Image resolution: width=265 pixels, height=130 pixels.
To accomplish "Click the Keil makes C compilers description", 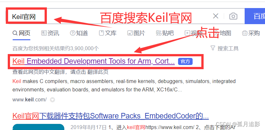I will pyautogui.click(x=124, y=86).
